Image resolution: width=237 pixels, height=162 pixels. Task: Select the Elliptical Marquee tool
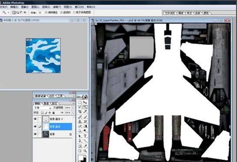[x=80, y=102]
